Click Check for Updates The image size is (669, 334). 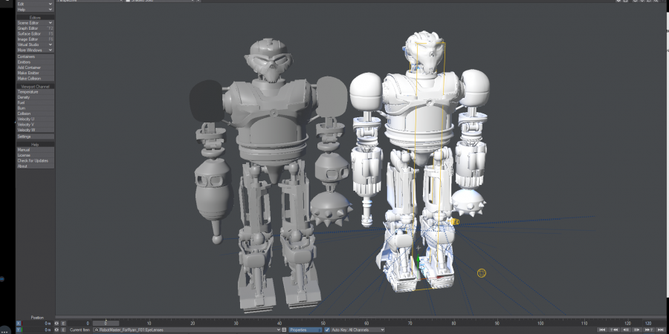[35, 161]
